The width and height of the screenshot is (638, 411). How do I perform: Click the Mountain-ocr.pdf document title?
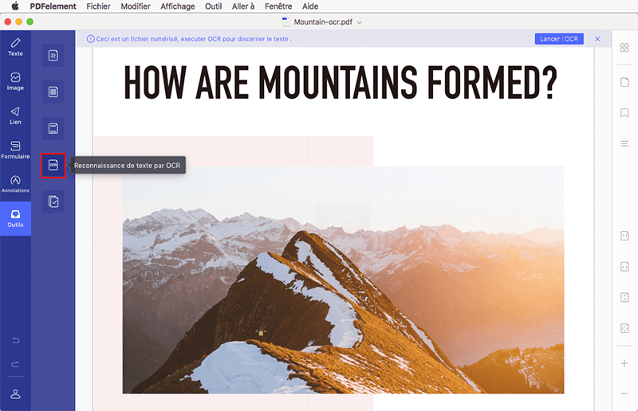click(x=323, y=22)
